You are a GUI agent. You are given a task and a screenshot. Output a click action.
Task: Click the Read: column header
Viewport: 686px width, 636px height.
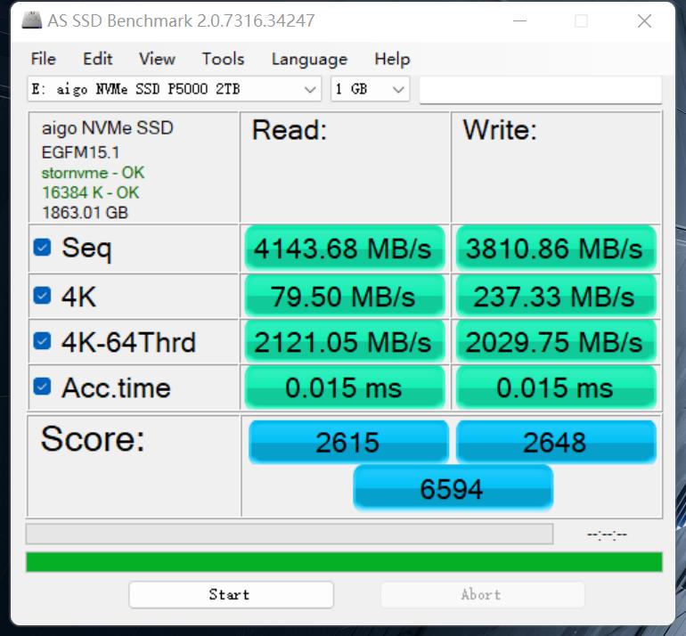[x=290, y=130]
